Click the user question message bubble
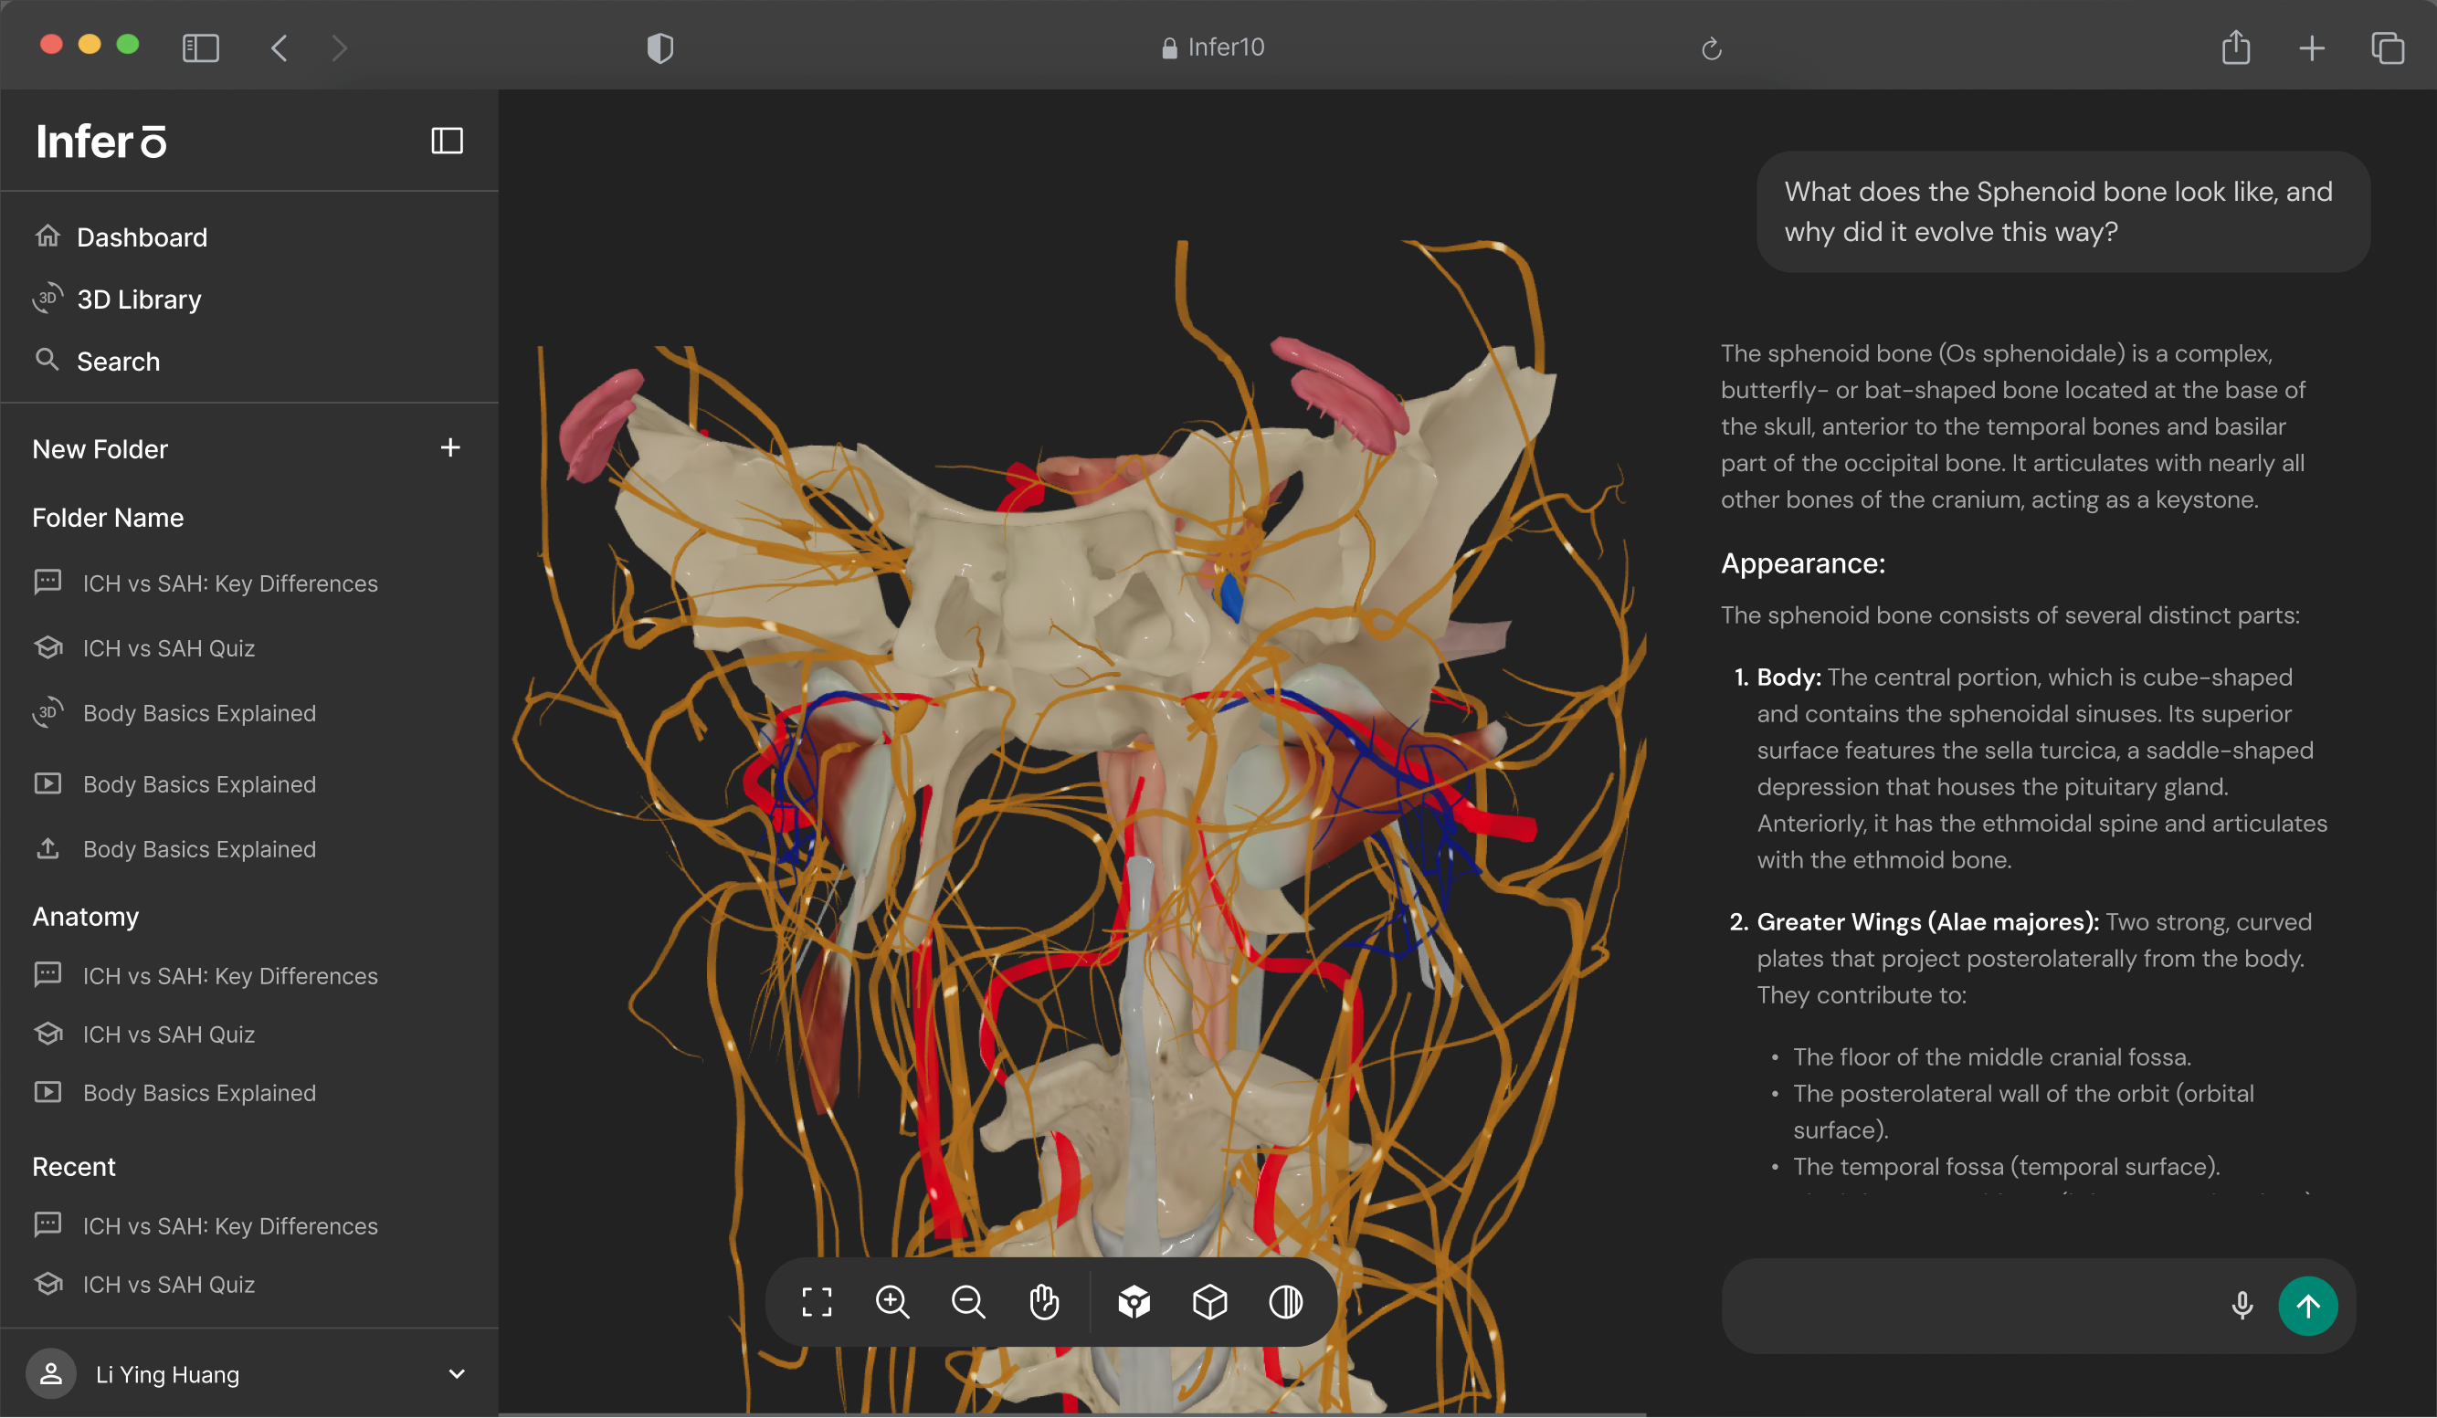This screenshot has height=1418, width=2437. [x=2062, y=212]
